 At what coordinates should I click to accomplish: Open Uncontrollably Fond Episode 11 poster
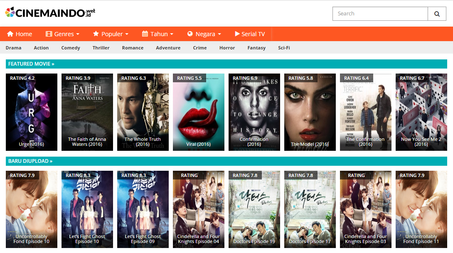pyautogui.click(x=421, y=209)
